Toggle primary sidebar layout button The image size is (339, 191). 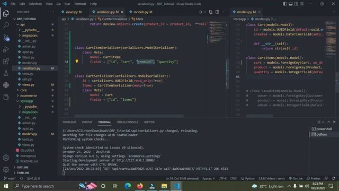coord(285,4)
